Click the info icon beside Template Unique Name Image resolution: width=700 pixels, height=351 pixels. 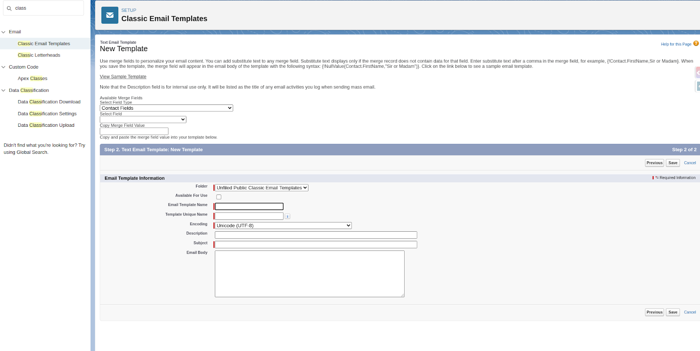coord(287,216)
